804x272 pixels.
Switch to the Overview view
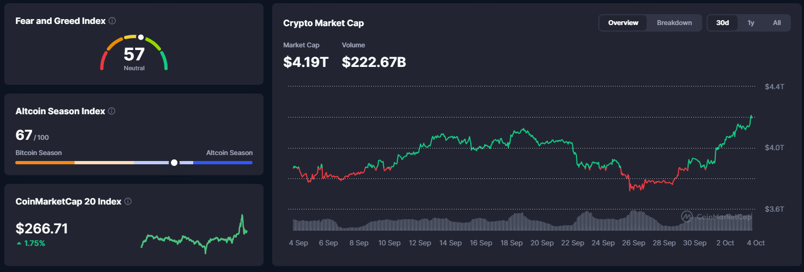tap(623, 23)
